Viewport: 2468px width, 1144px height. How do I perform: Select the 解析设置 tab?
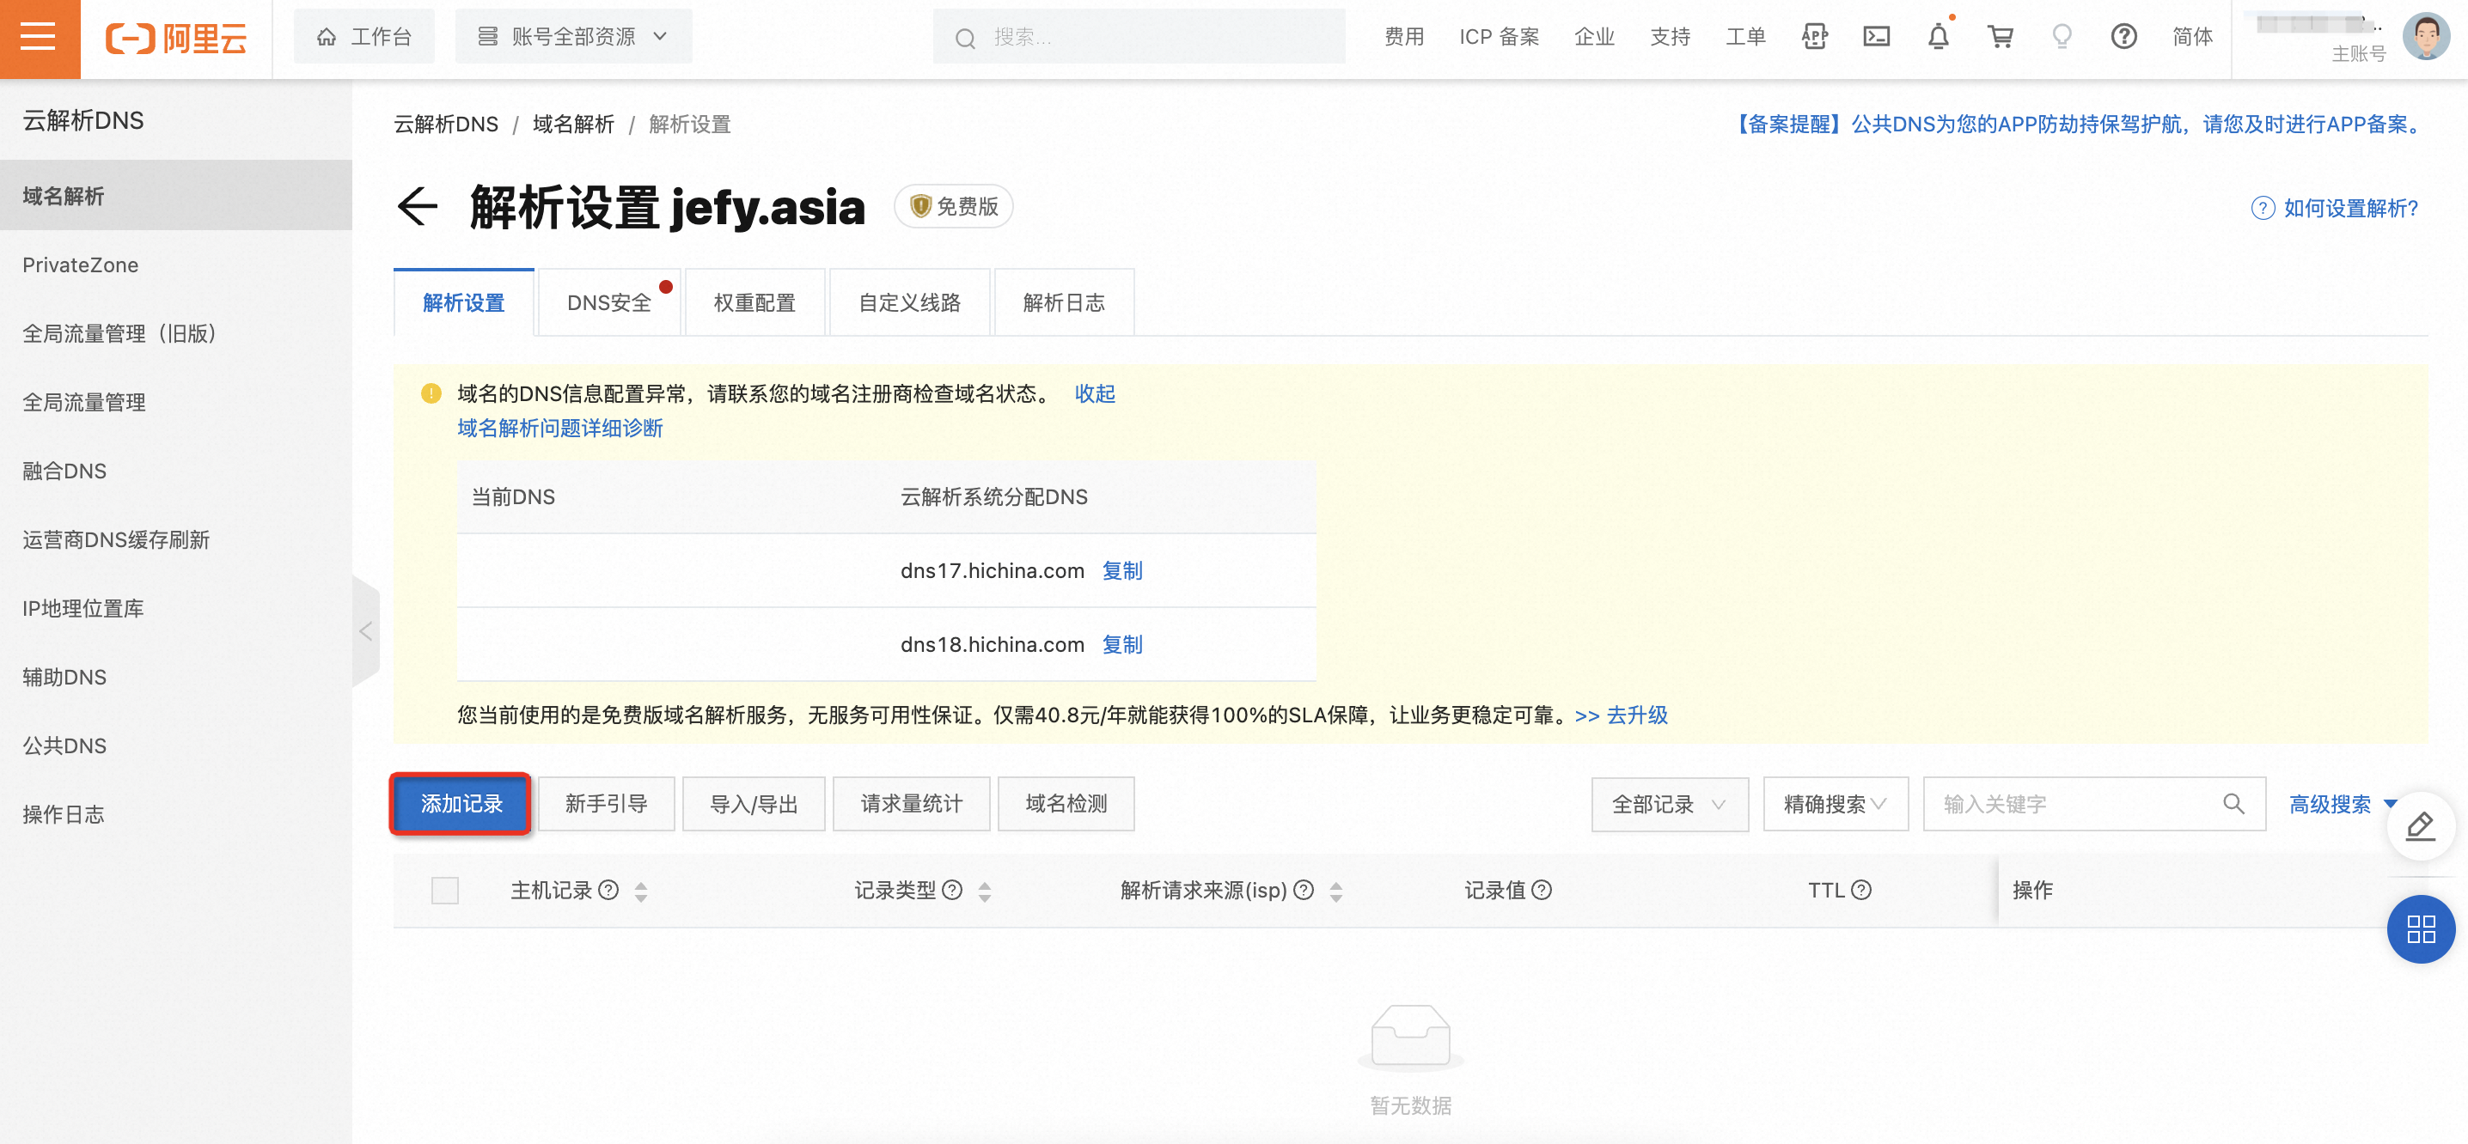tap(464, 302)
